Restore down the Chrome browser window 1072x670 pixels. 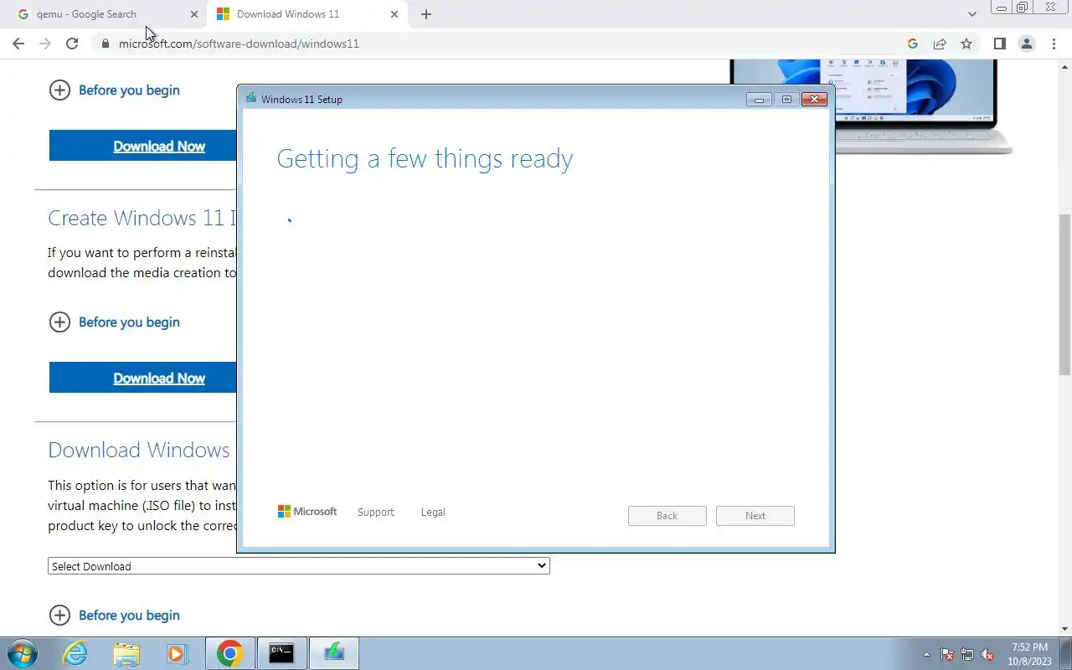tap(1023, 8)
